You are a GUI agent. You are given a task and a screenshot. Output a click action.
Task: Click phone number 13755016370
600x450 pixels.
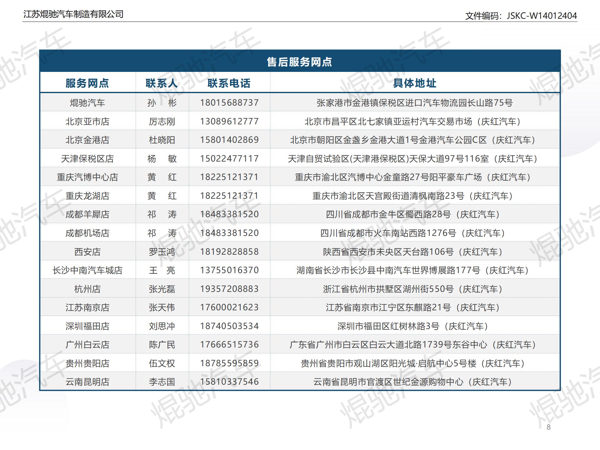[x=229, y=270]
